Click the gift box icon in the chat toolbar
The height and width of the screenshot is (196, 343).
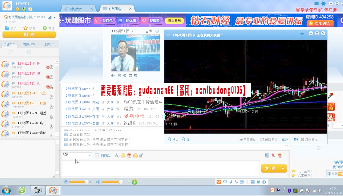pyautogui.click(x=129, y=156)
